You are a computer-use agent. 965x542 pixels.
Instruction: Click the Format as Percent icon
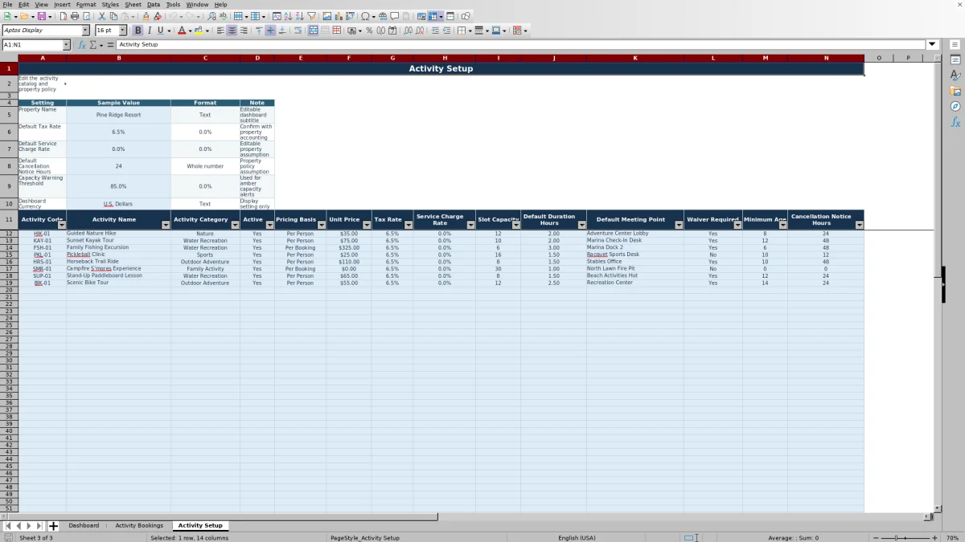pyautogui.click(x=369, y=31)
